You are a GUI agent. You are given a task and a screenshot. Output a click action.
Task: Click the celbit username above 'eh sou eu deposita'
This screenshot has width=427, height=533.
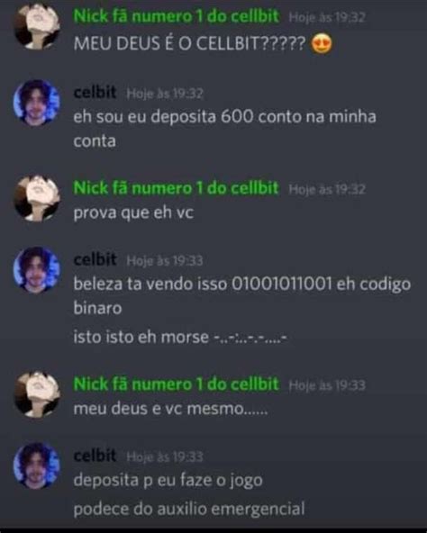[x=95, y=92]
